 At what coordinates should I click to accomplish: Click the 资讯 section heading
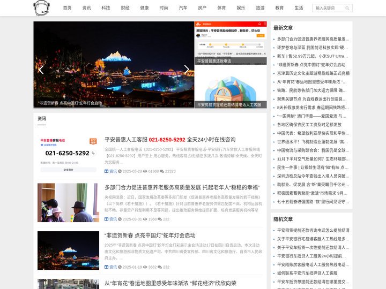point(42,119)
